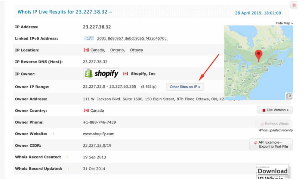
Task: Click the 'Owner Website:' label
Action: [31, 134]
